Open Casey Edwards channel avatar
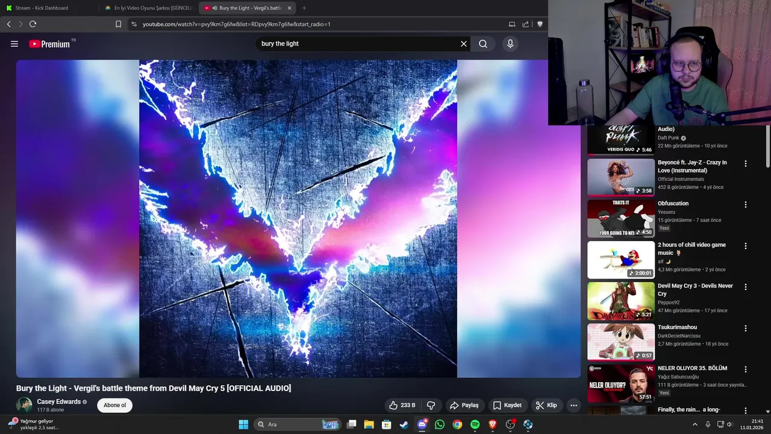The width and height of the screenshot is (771, 434). (24, 405)
